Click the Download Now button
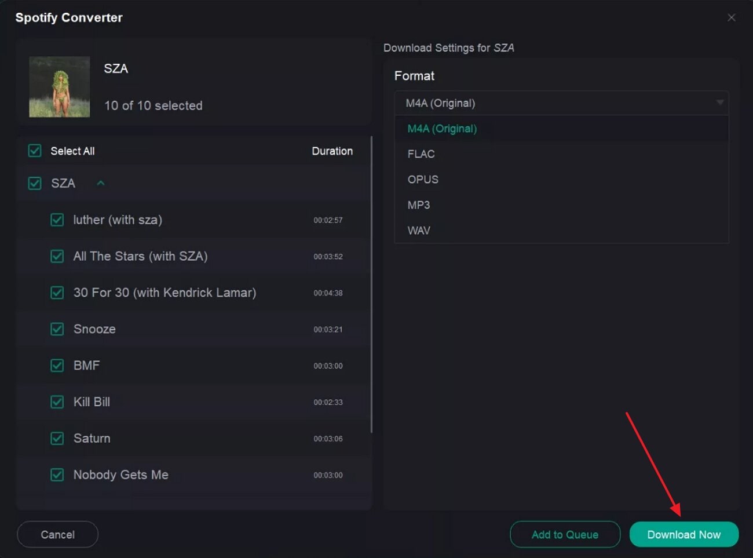 click(x=684, y=534)
